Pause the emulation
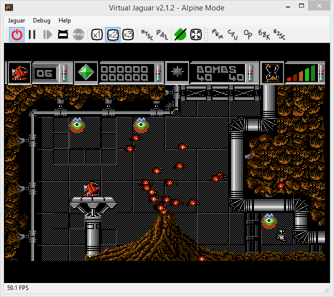The height and width of the screenshot is (297, 334). 32,34
